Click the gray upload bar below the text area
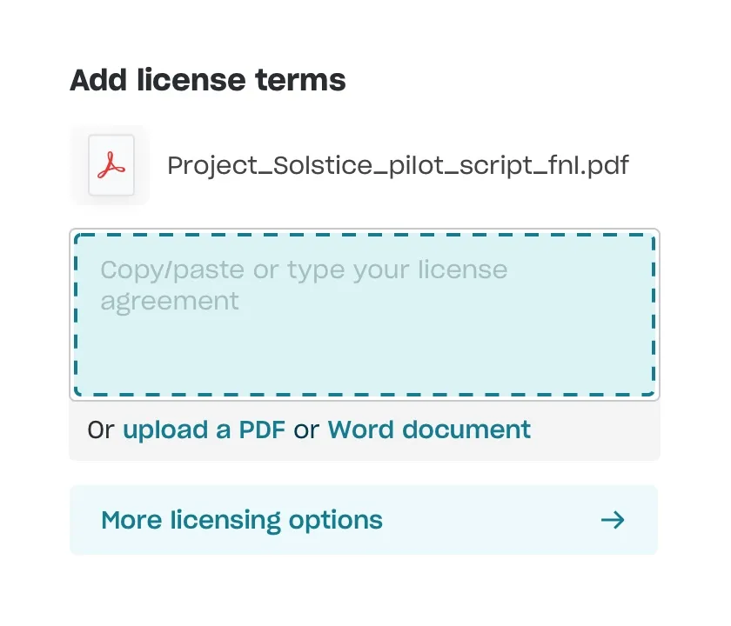The image size is (731, 626). [x=600, y=431]
